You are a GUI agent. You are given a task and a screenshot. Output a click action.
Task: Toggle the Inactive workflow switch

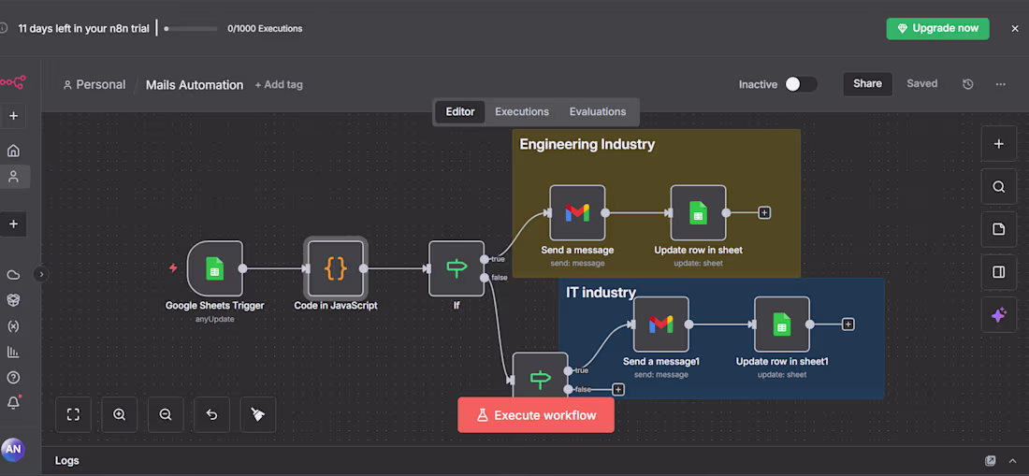point(802,84)
